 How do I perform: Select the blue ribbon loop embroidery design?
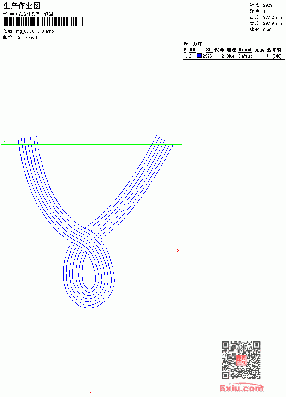(95, 222)
